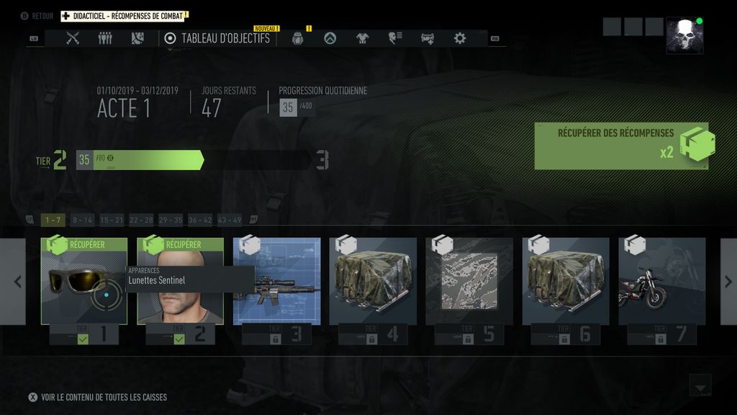This screenshot has height=415, width=737.
Task: Open the backpack inventory icon
Action: (297, 39)
